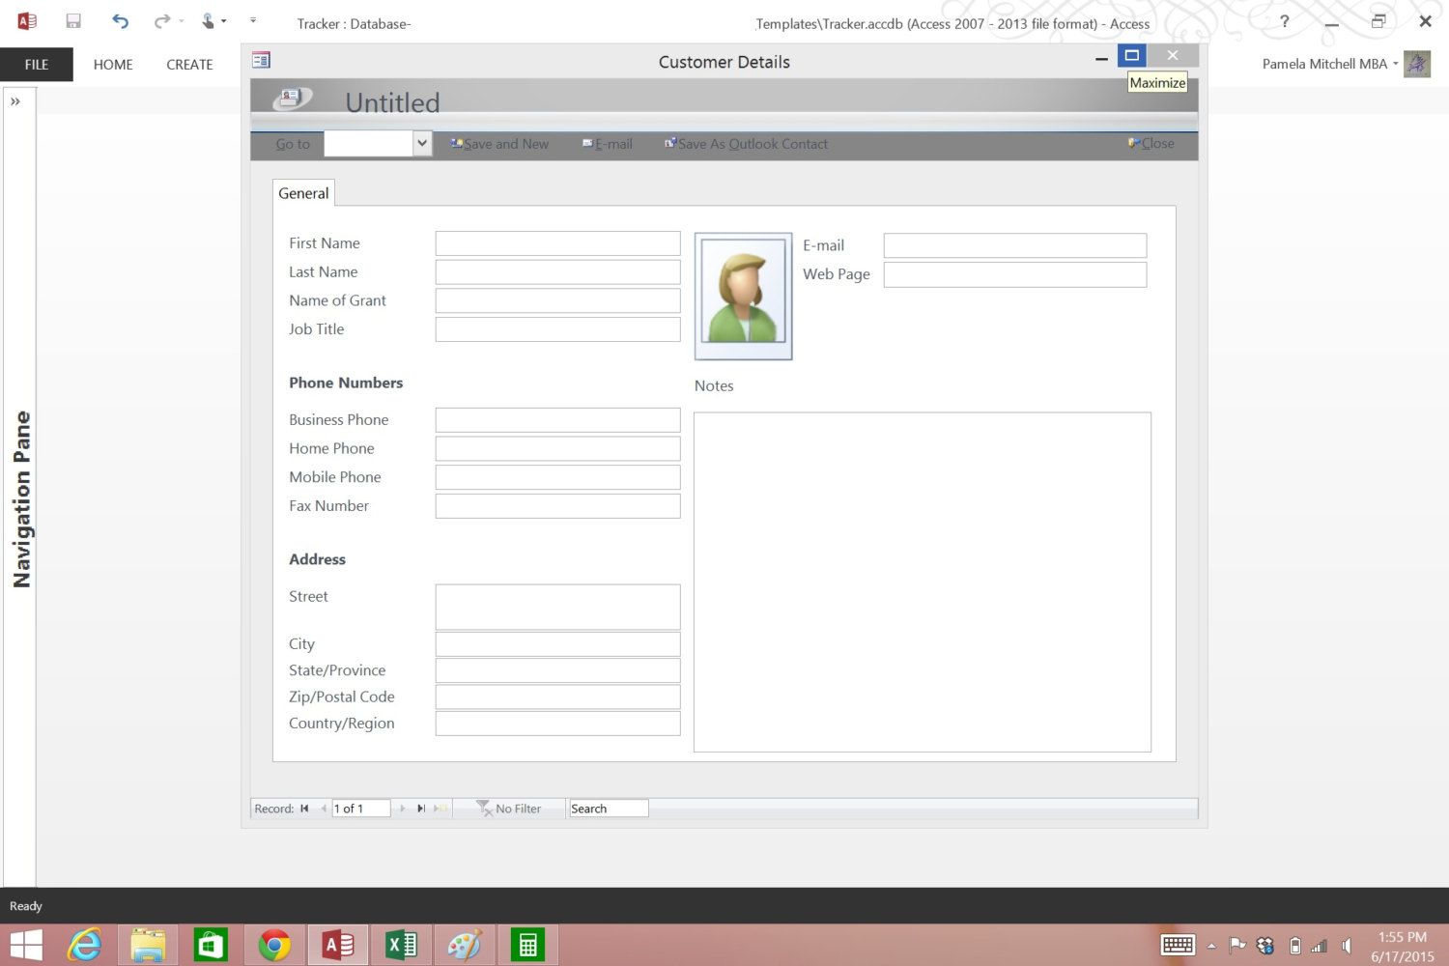Image resolution: width=1449 pixels, height=966 pixels.
Task: Click the Dropbox tray icon
Action: tap(1265, 945)
